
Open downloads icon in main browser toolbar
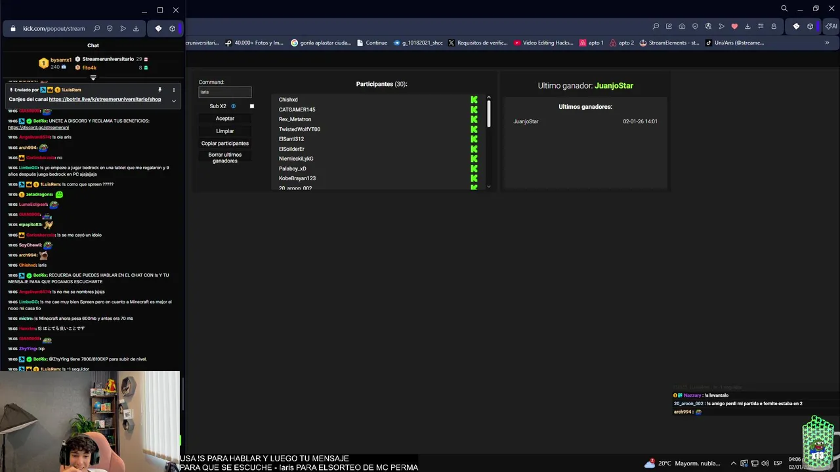pyautogui.click(x=747, y=26)
